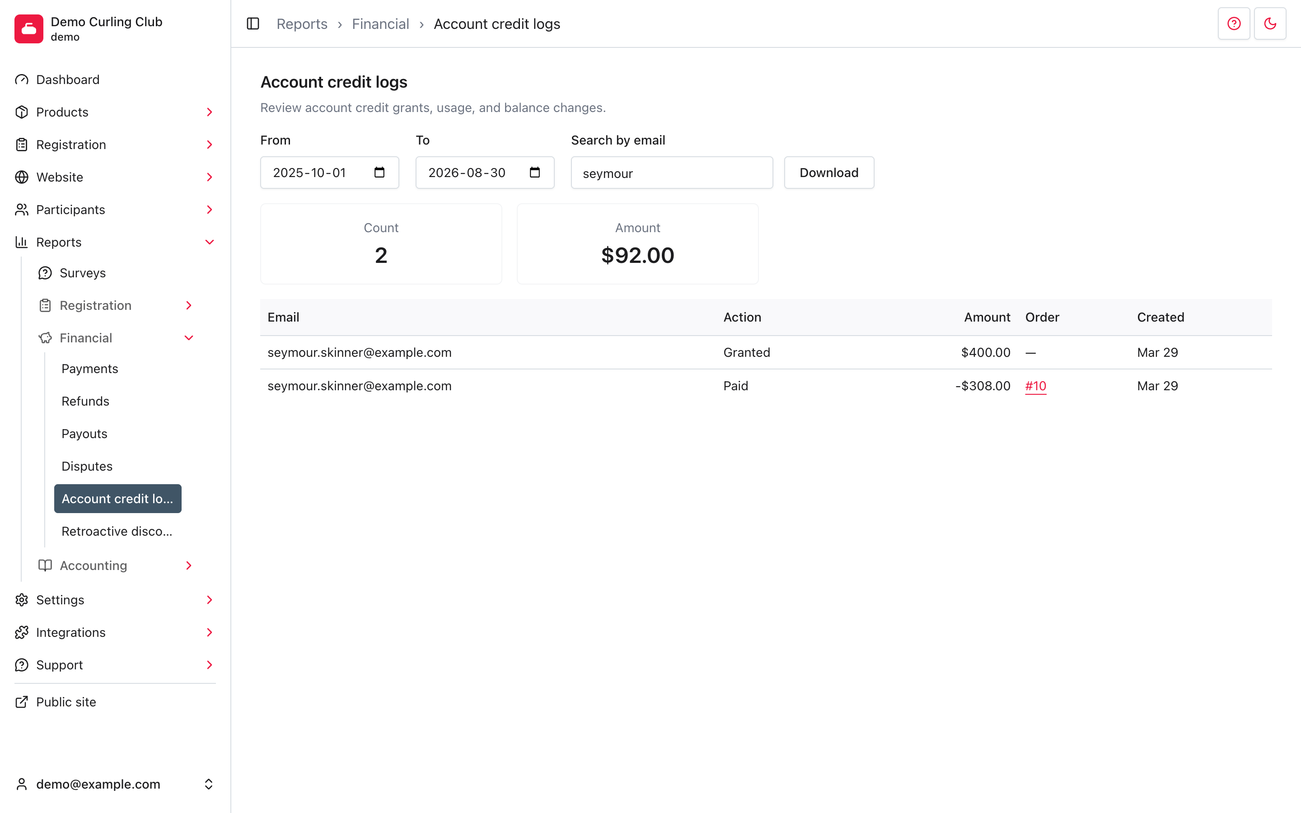This screenshot has height=813, width=1301.
Task: Expand the top-level Registration chevron
Action: tap(210, 145)
